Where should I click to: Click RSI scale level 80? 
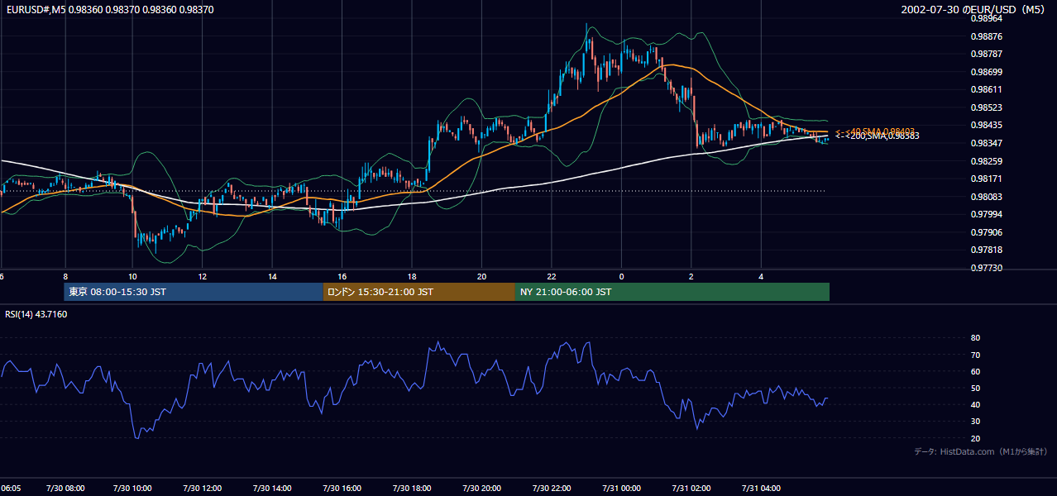click(976, 338)
